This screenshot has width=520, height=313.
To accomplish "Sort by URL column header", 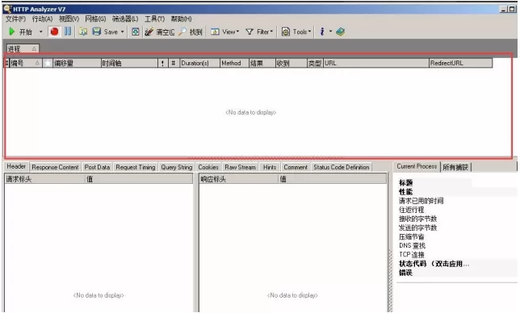I will pyautogui.click(x=375, y=63).
